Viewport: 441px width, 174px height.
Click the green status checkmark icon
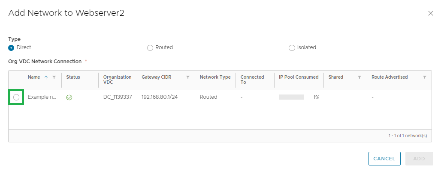(69, 97)
